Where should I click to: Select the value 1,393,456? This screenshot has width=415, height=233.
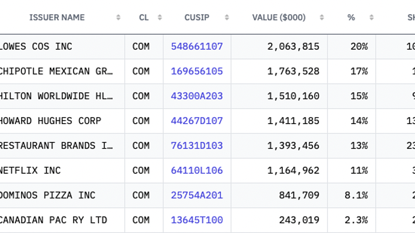pyautogui.click(x=293, y=146)
